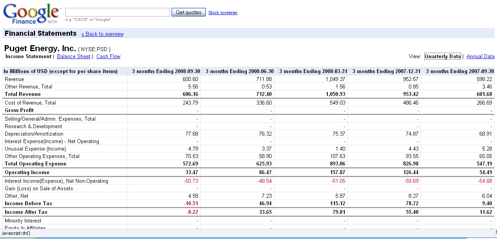This screenshot has height=239, width=497.
Task: Click the 3 months Ending 2008-03-31 column header
Action: coord(313,71)
